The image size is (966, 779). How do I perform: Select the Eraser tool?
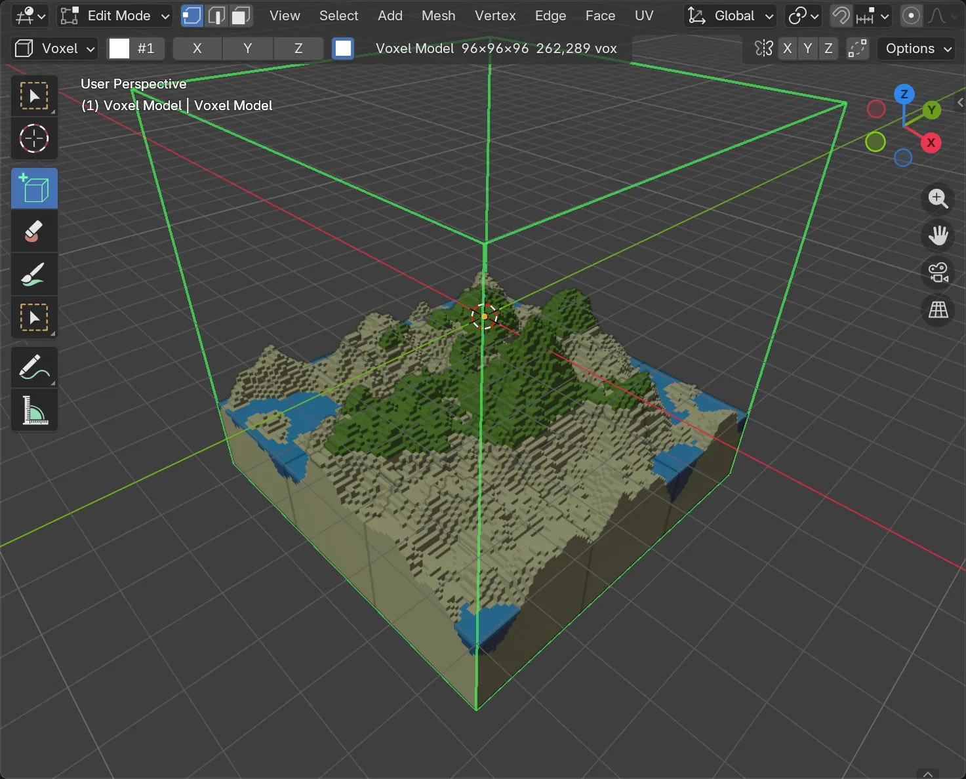tap(34, 231)
